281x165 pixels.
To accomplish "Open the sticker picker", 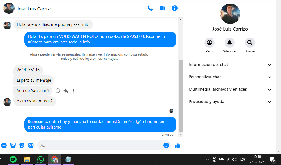I will pyautogui.click(x=22, y=145).
